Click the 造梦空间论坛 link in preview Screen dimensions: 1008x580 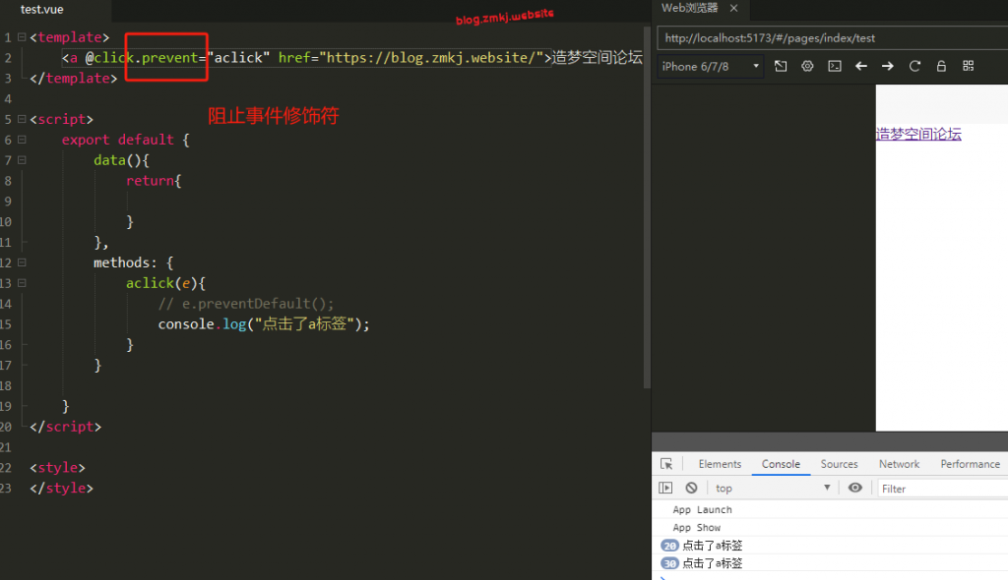[917, 135]
